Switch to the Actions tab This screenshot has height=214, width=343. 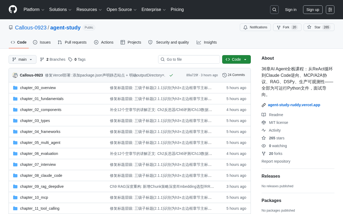coord(104,42)
